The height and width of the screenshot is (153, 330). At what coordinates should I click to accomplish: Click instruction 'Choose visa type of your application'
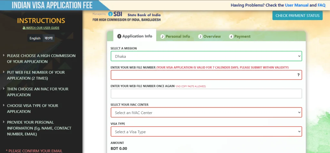click(33, 109)
